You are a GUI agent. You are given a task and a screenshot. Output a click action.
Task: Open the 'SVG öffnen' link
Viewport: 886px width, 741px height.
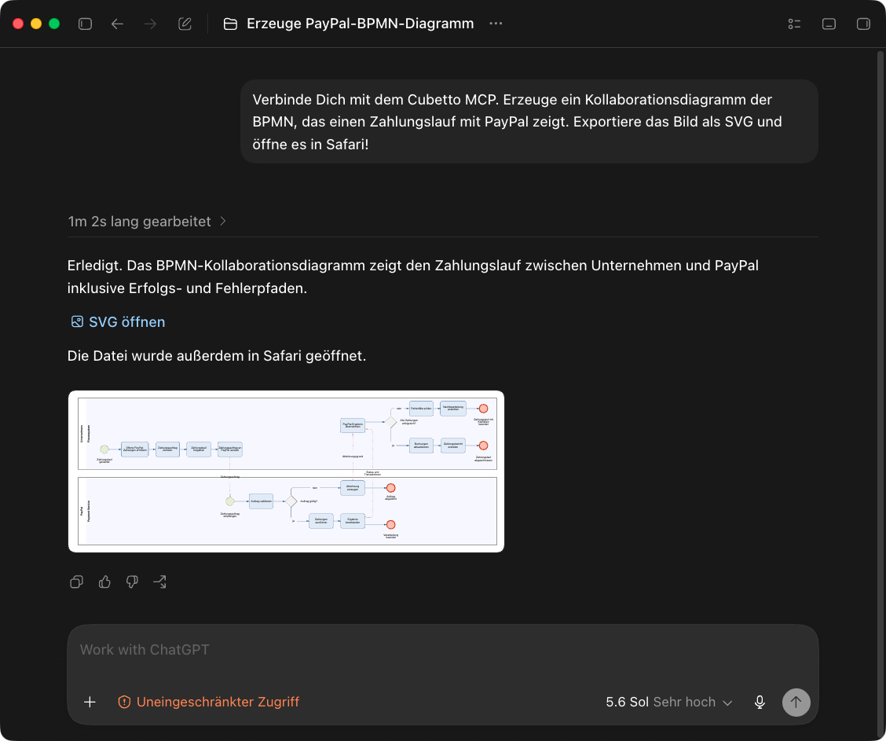click(126, 321)
